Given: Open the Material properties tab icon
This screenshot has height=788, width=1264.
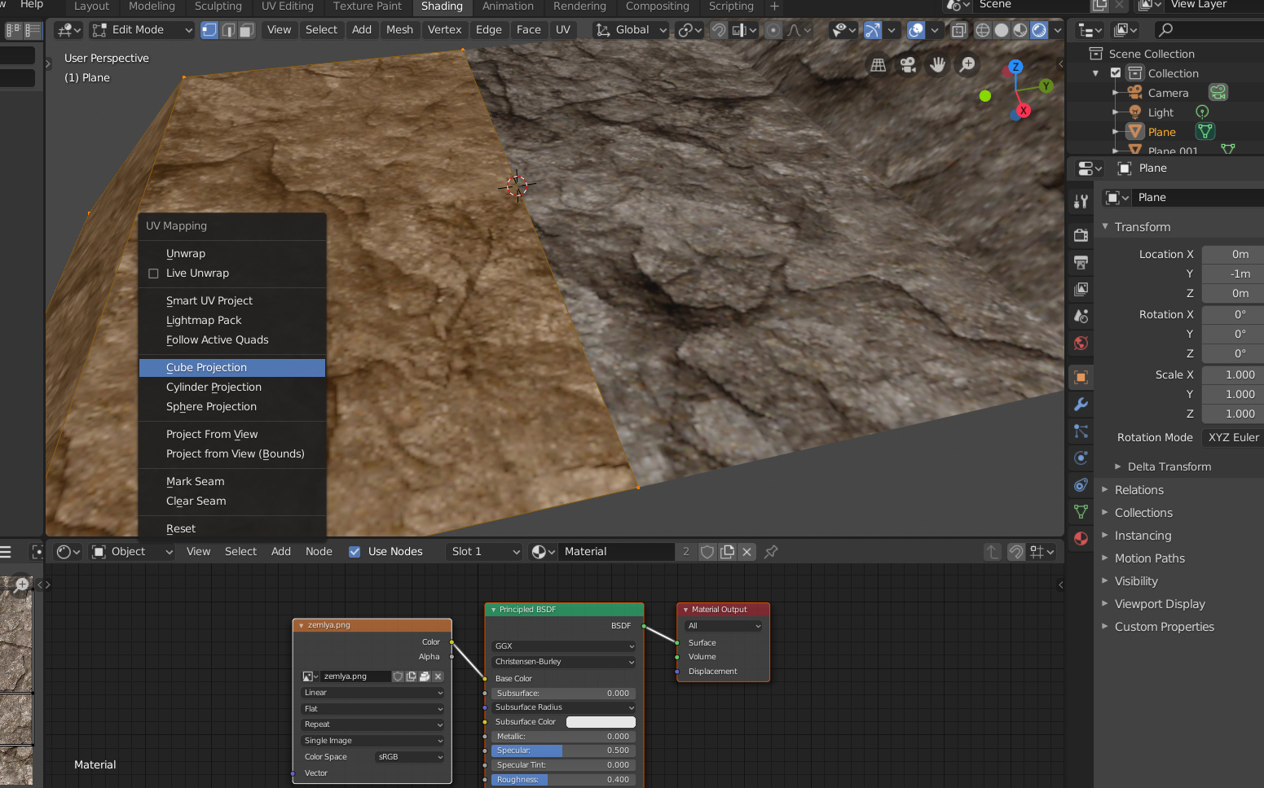Looking at the screenshot, I should pos(1081,539).
